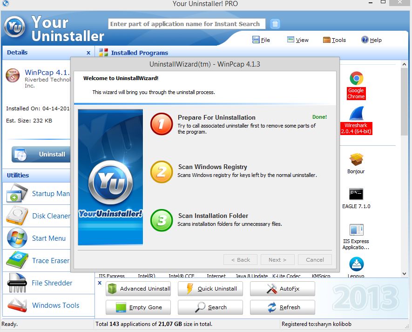Run AutoFix from the bottom toolbar
Screen dimensions: 412x332
(283, 289)
